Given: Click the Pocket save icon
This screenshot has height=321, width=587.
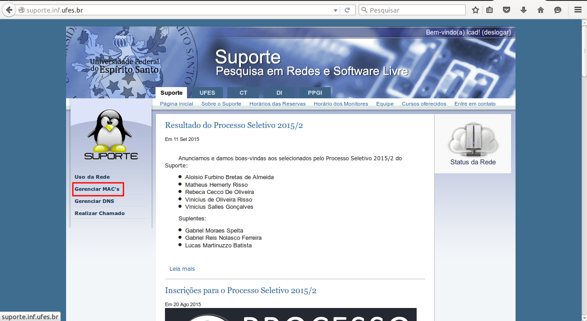Looking at the screenshot, I should point(507,10).
